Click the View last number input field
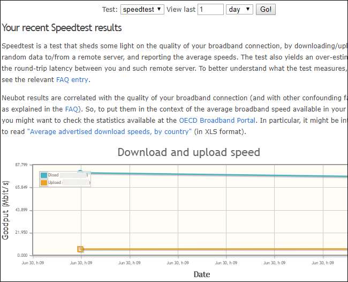This screenshot has height=282, width=348. click(210, 9)
